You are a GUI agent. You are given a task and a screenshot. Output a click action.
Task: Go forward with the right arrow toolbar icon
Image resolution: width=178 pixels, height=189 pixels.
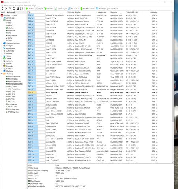[x=6, y=9]
